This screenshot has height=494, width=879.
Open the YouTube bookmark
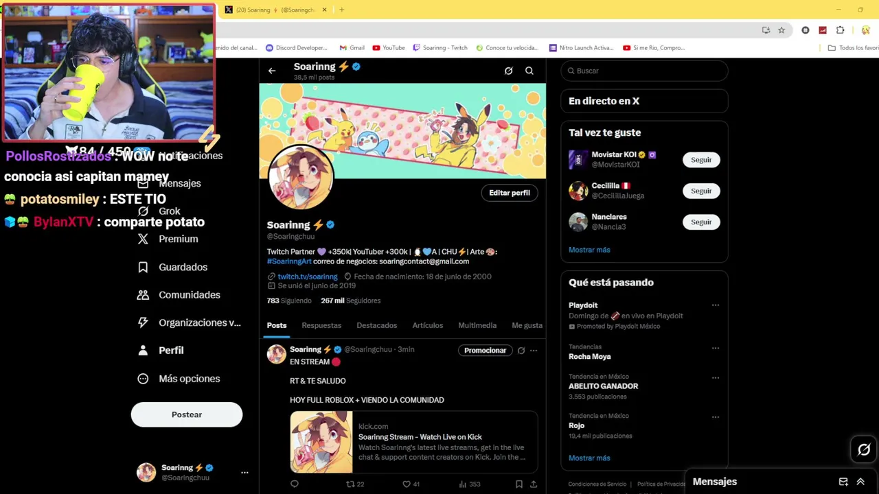[389, 48]
